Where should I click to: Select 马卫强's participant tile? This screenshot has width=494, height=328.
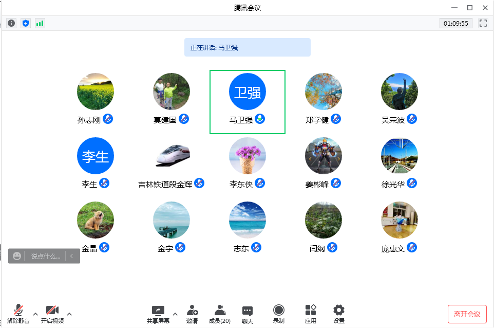[248, 102]
